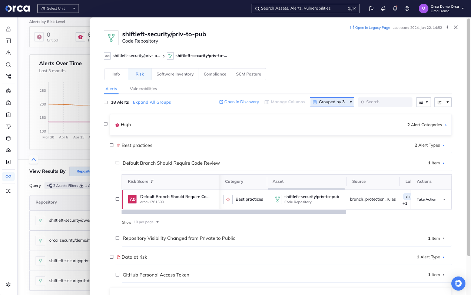
Task: Focus the alerts Search field
Action: click(385, 102)
